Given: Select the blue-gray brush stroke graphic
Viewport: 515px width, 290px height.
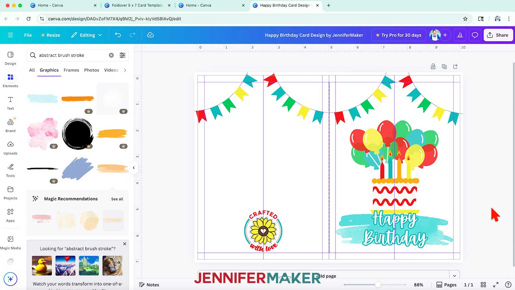Looking at the screenshot, I should pyautogui.click(x=77, y=169).
